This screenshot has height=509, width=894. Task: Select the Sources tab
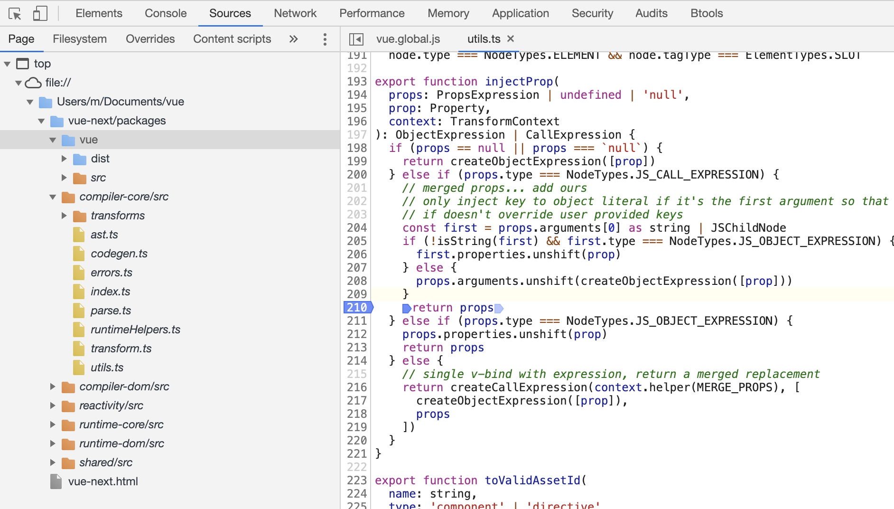point(230,13)
